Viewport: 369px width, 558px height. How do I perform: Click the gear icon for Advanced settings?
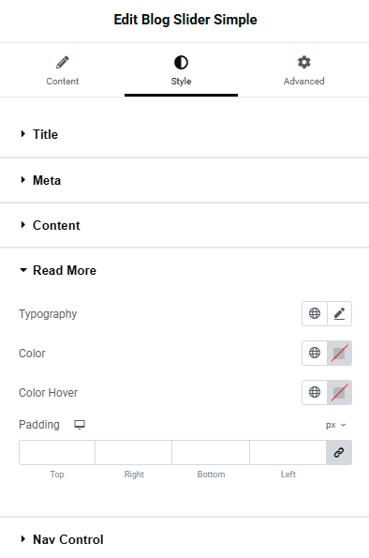point(304,62)
